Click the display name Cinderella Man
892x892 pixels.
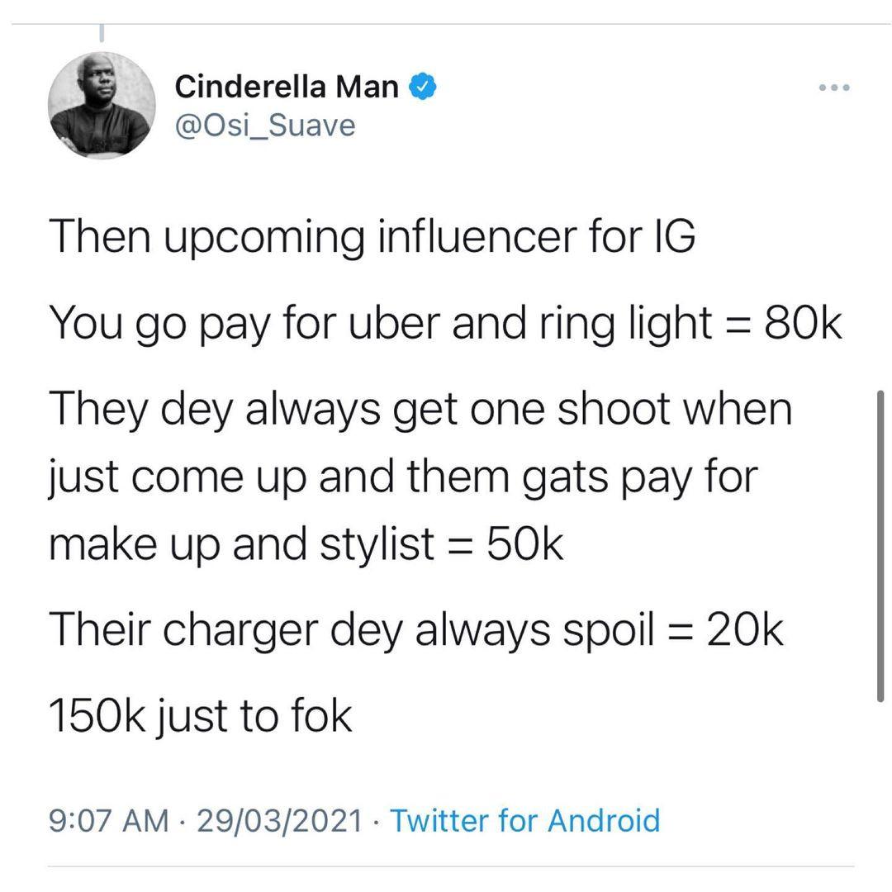pyautogui.click(x=287, y=86)
